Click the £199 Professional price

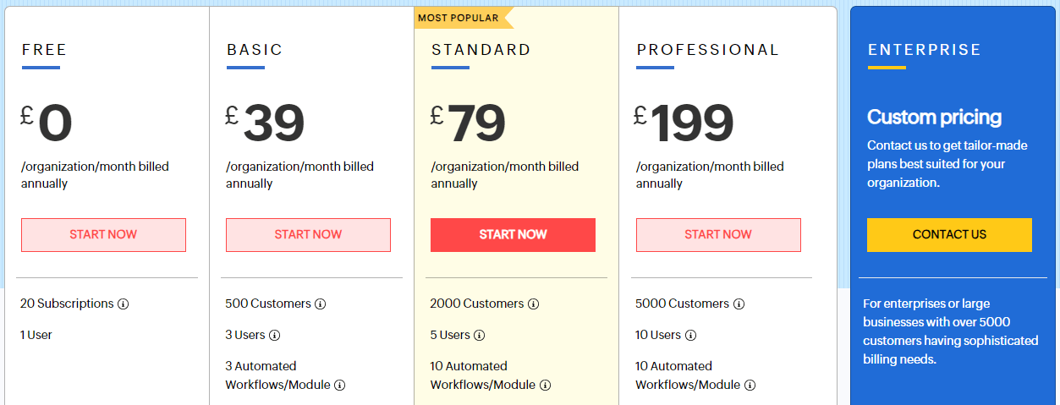(684, 123)
